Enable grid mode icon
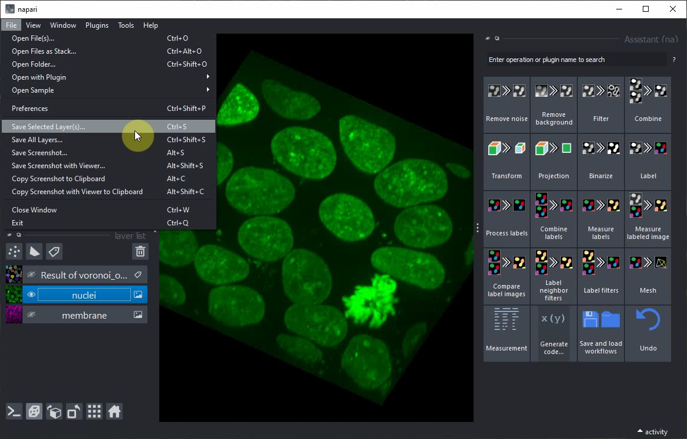 click(x=94, y=412)
